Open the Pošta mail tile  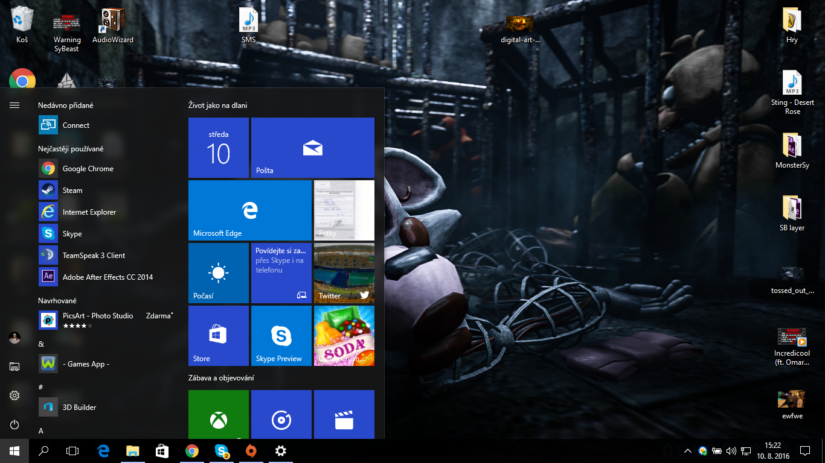312,148
